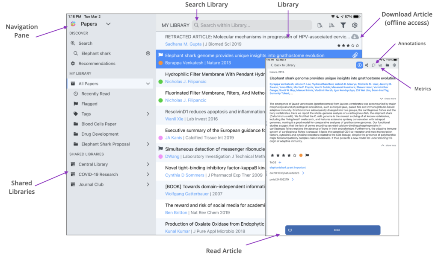The height and width of the screenshot is (256, 438).
Task: Open Recently Read in sidebar
Action: [95, 94]
